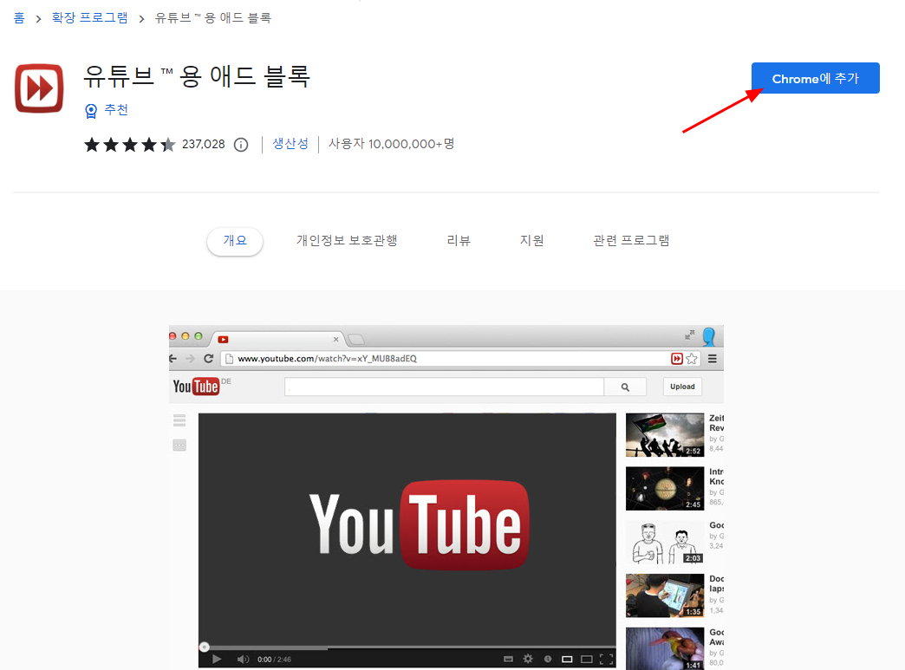Click the play button in video player

pos(217,659)
